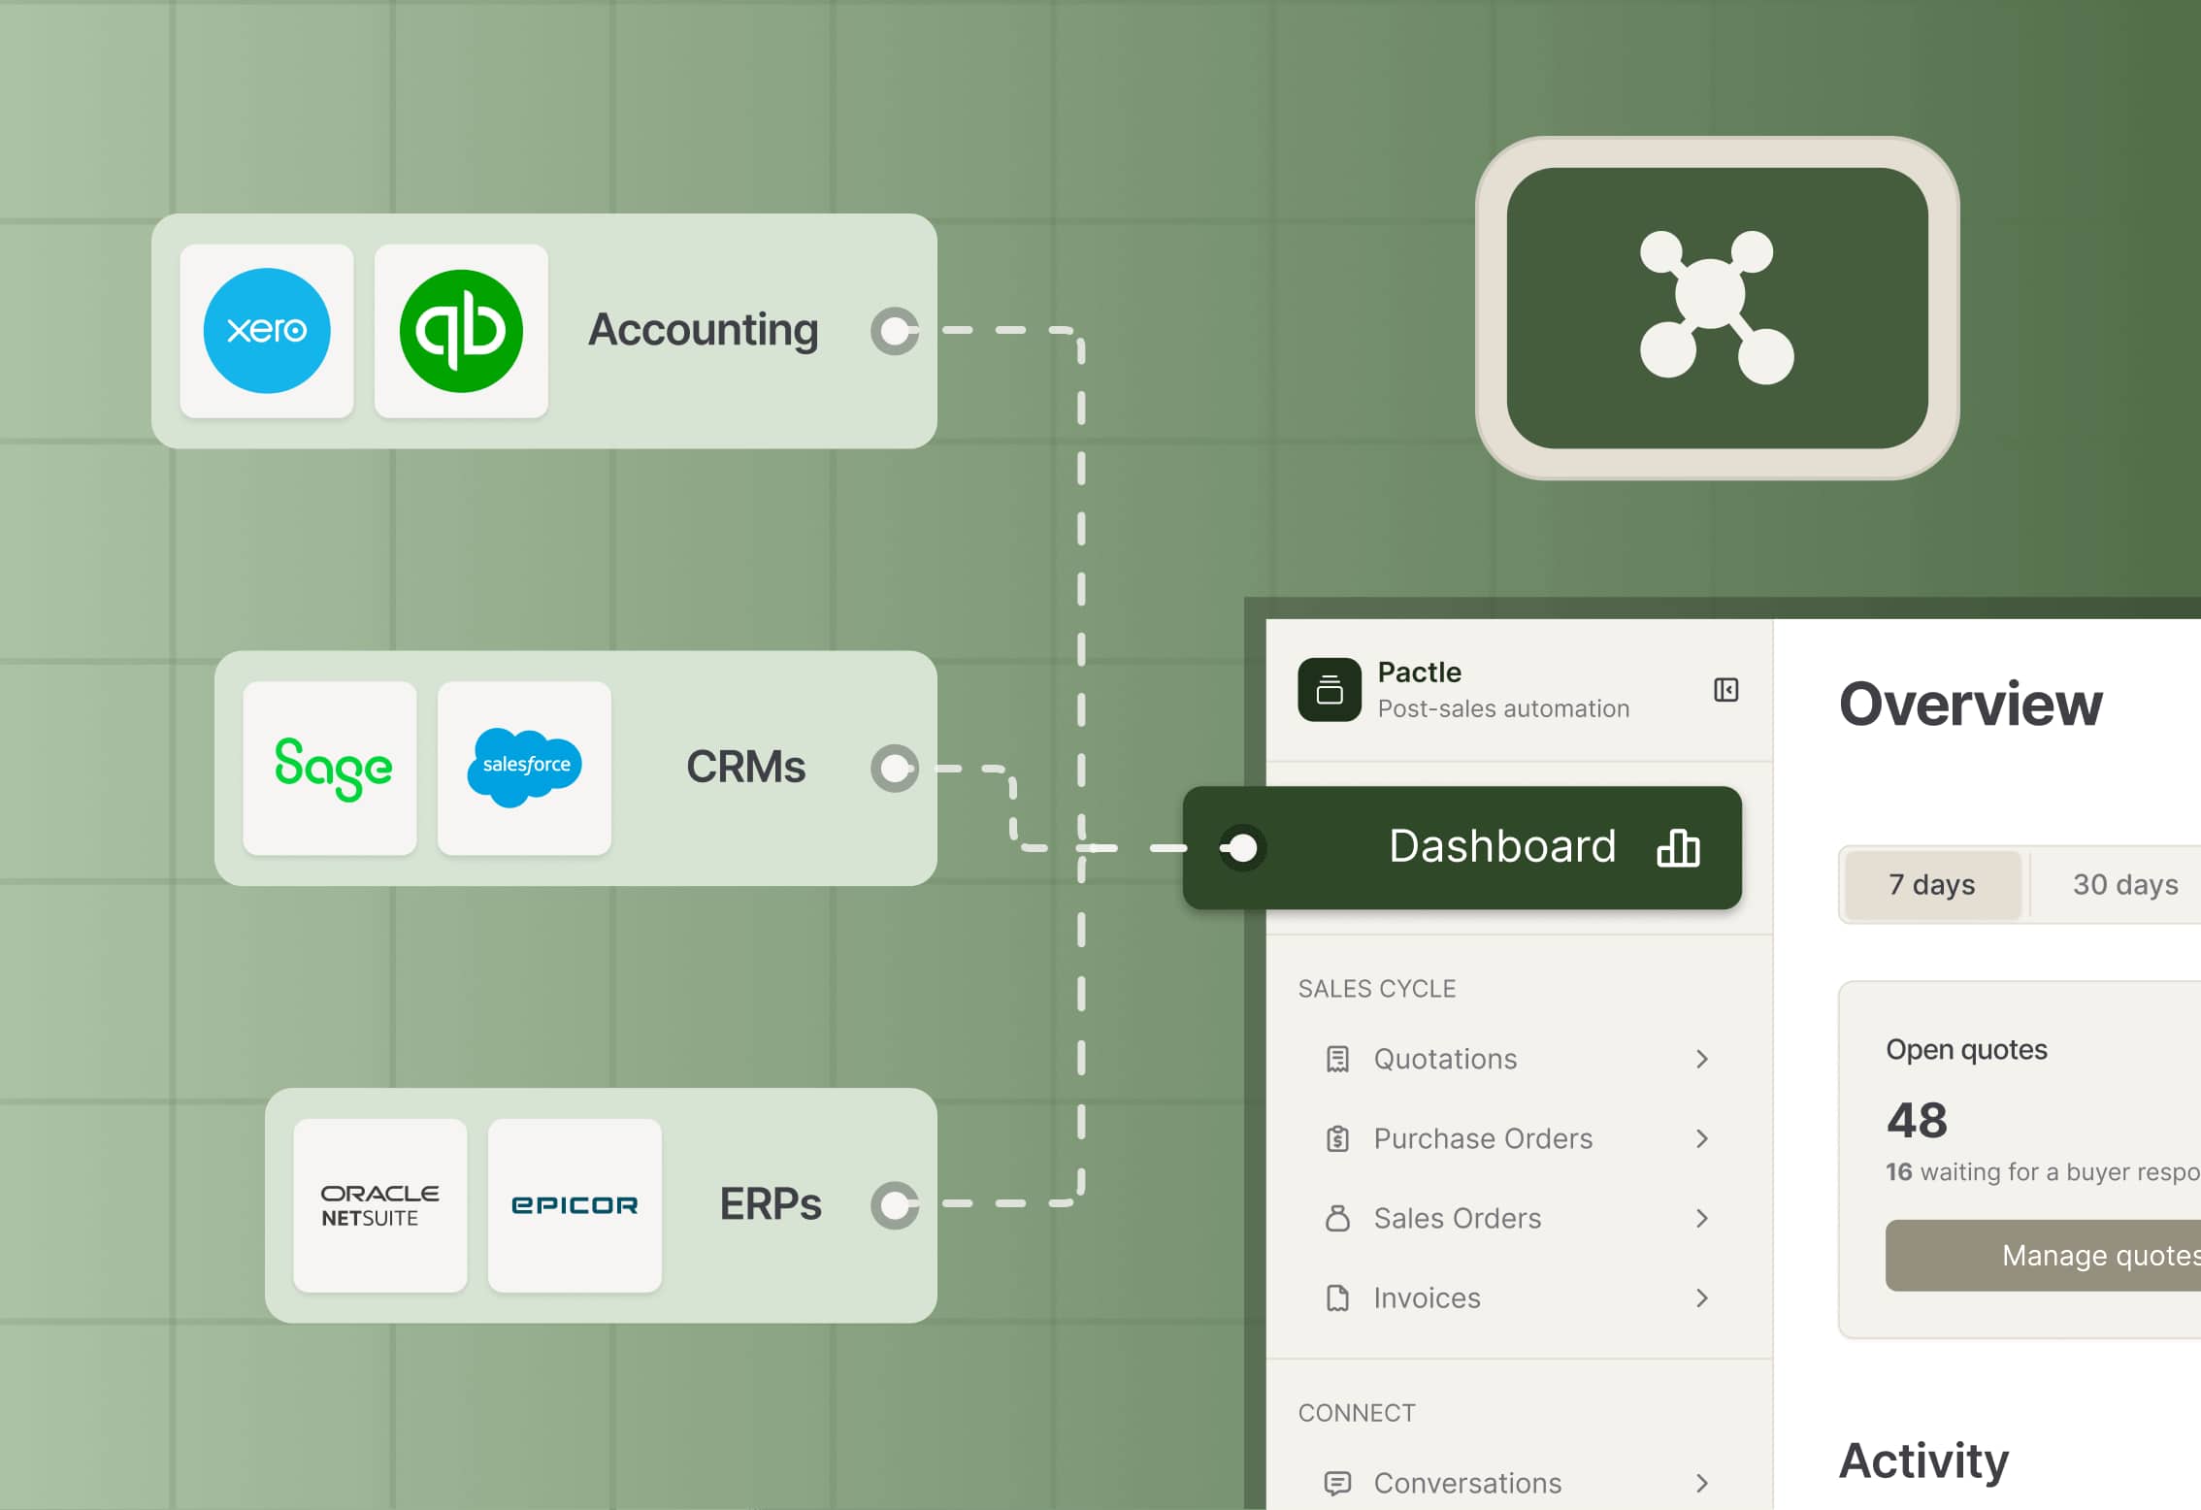The height and width of the screenshot is (1510, 2201).
Task: Select the QuickBooks logo
Action: coord(460,331)
